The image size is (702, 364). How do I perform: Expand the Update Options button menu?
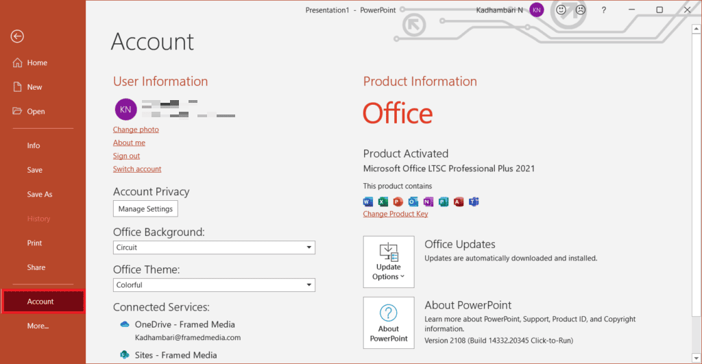[x=389, y=261]
